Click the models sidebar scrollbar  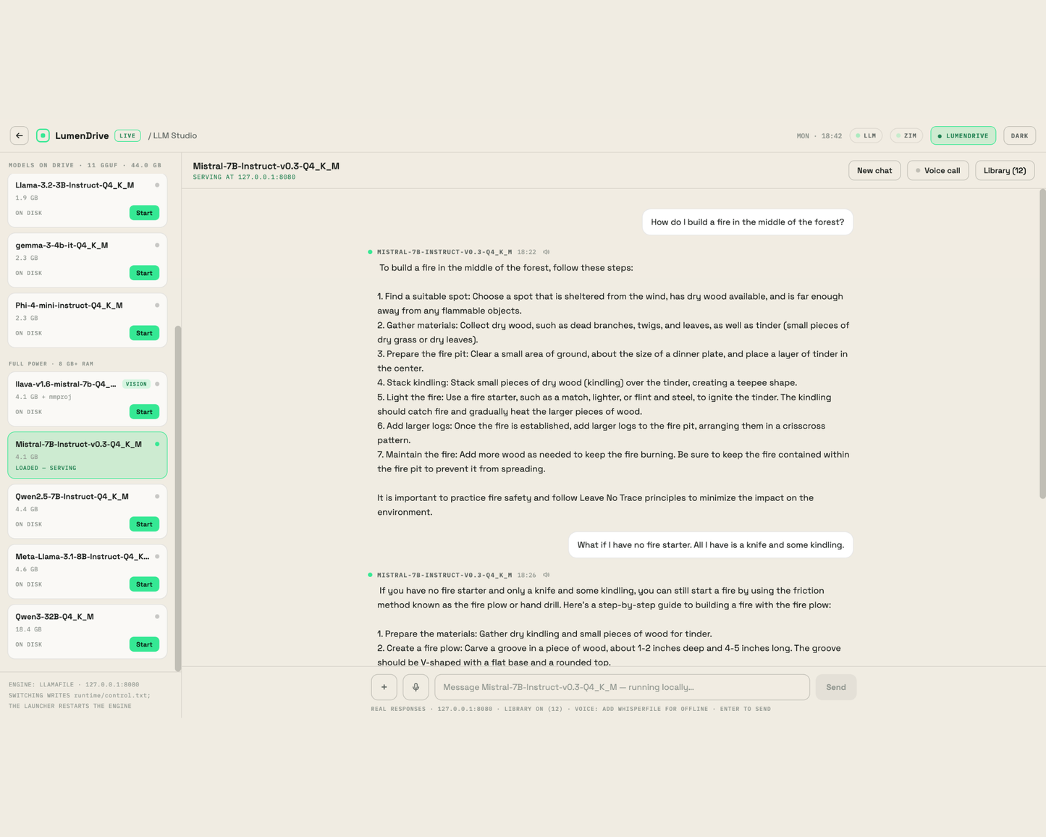coord(178,498)
